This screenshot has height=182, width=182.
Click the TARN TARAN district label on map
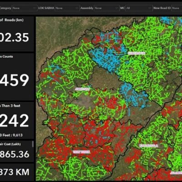tap(81, 152)
